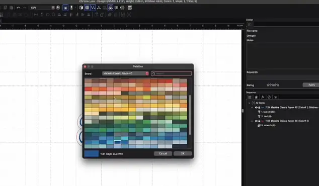Select the '1. text (4933)' sequence item

(x=268, y=112)
